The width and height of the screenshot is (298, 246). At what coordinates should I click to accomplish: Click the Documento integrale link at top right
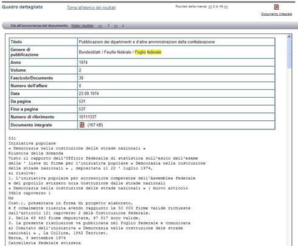[x=276, y=14]
